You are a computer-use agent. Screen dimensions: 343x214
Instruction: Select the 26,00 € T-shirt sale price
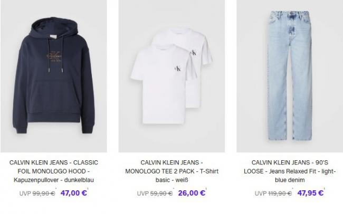tap(192, 193)
